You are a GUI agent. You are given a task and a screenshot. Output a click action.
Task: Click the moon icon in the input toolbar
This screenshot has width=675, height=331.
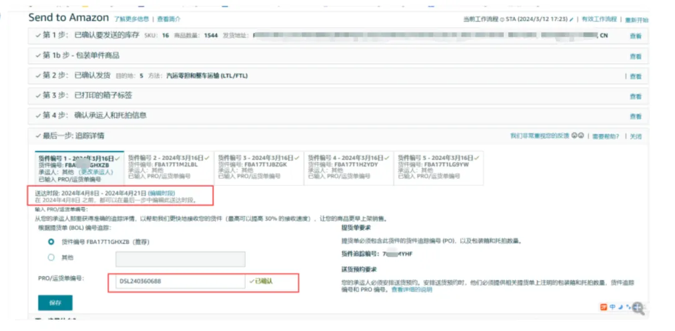pyautogui.click(x=621, y=307)
